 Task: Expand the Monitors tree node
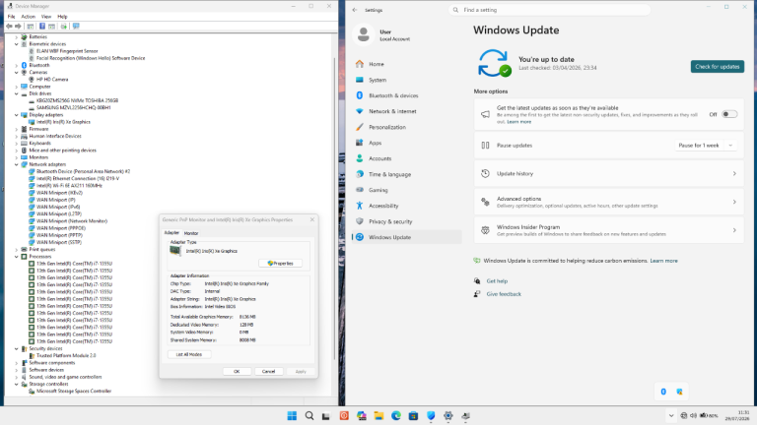click(x=17, y=157)
